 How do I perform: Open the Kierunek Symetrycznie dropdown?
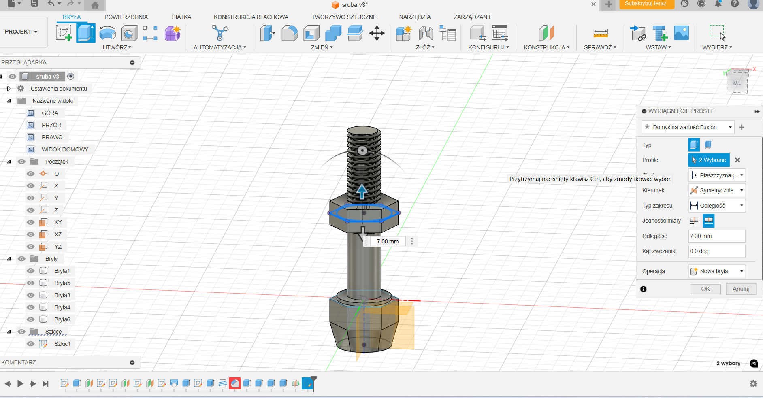pyautogui.click(x=717, y=190)
